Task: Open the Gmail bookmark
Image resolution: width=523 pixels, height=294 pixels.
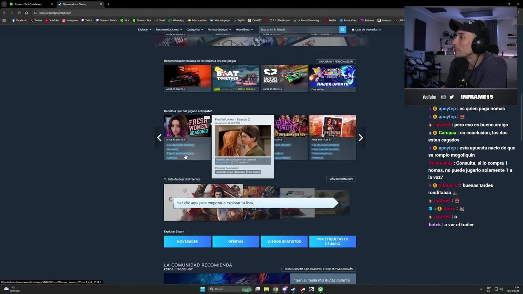Action: pos(160,20)
